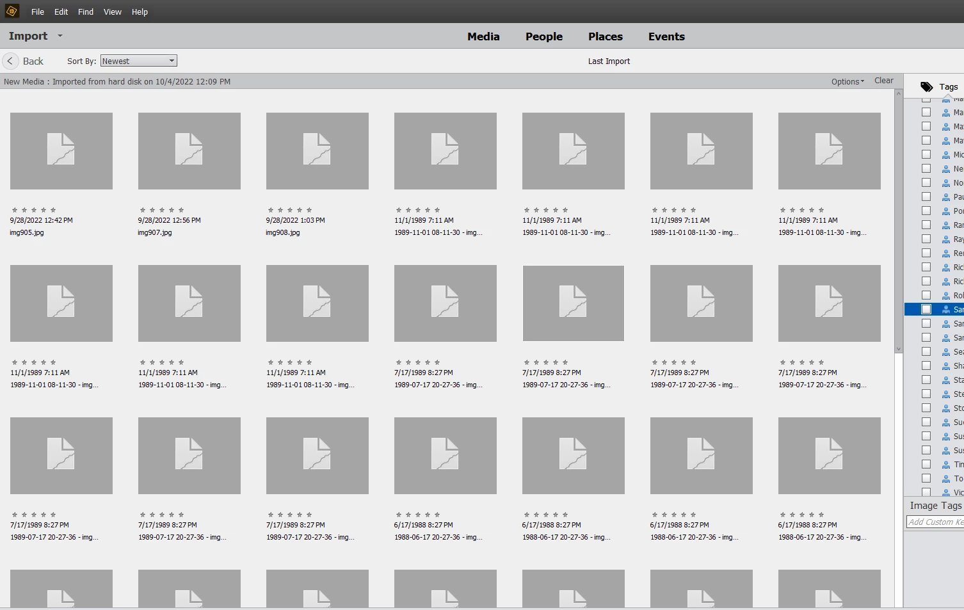Tick the checkbox in the highlighted tag row
This screenshot has width=964, height=610.
(926, 309)
